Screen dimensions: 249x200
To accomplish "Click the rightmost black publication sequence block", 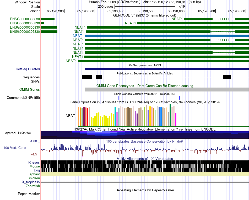I will click(x=227, y=77).
